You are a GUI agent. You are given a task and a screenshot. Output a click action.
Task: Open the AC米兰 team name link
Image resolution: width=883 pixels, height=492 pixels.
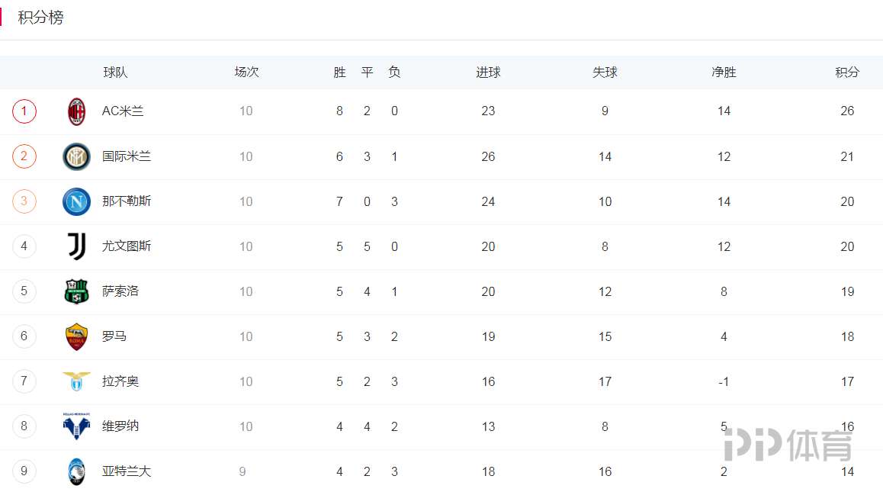tap(123, 111)
